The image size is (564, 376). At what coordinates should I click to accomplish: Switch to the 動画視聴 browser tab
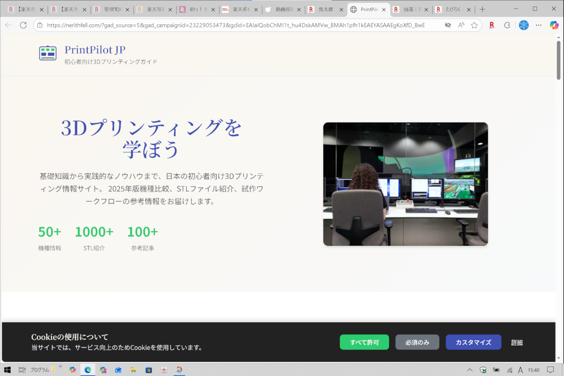pos(282,9)
